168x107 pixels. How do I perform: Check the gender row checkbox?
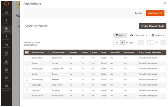pos(27,74)
